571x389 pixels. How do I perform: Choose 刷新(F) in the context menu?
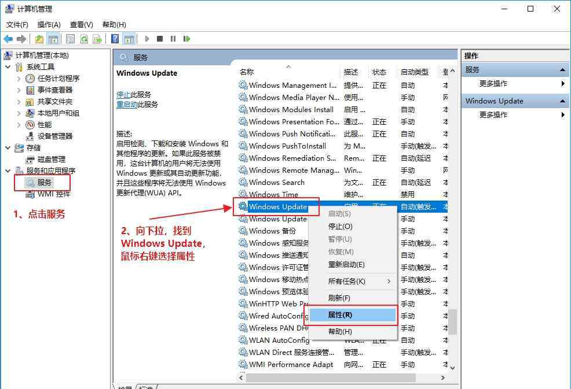pos(352,298)
